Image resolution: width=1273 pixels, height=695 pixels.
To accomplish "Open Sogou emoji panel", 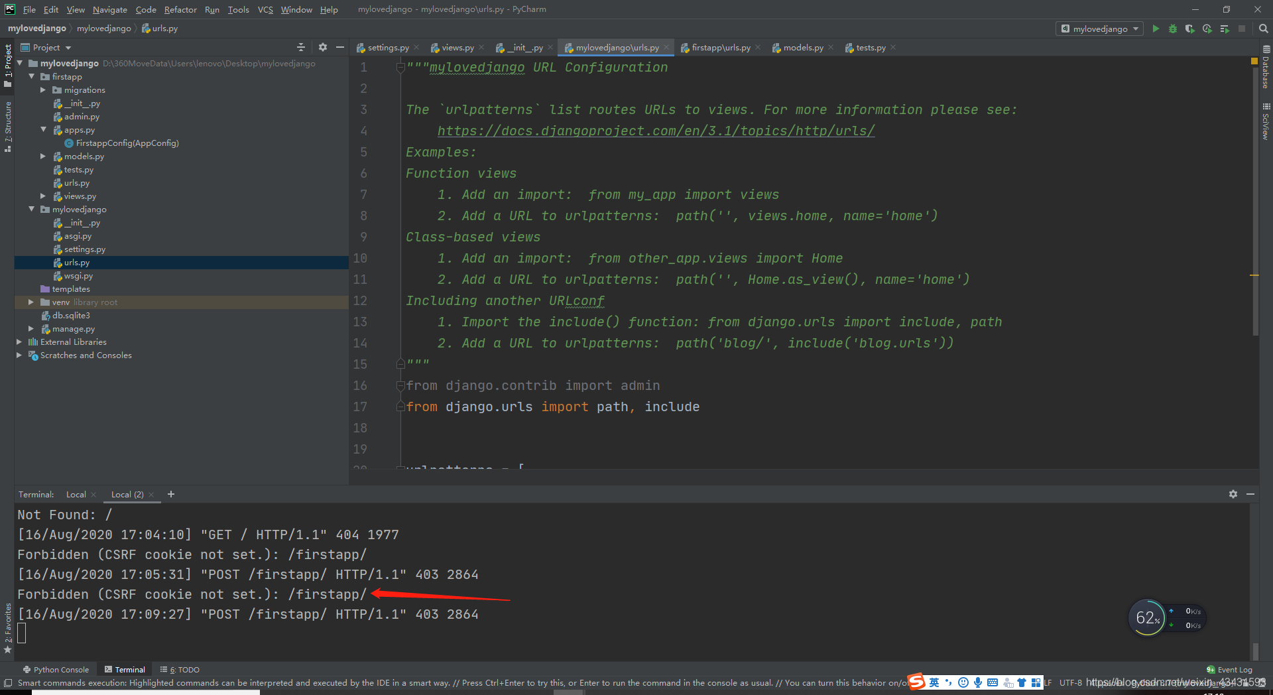I will coord(963,682).
